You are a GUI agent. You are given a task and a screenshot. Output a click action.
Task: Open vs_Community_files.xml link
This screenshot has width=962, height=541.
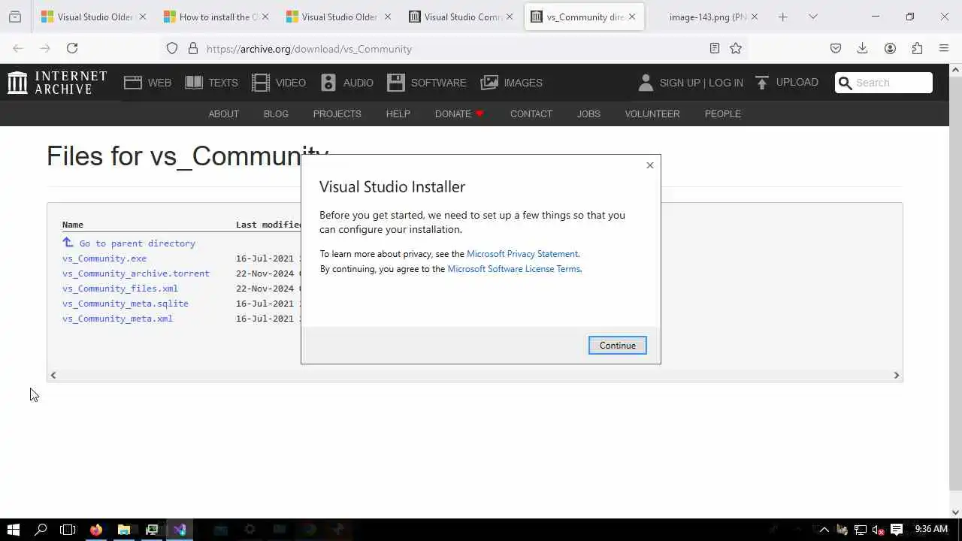(120, 289)
